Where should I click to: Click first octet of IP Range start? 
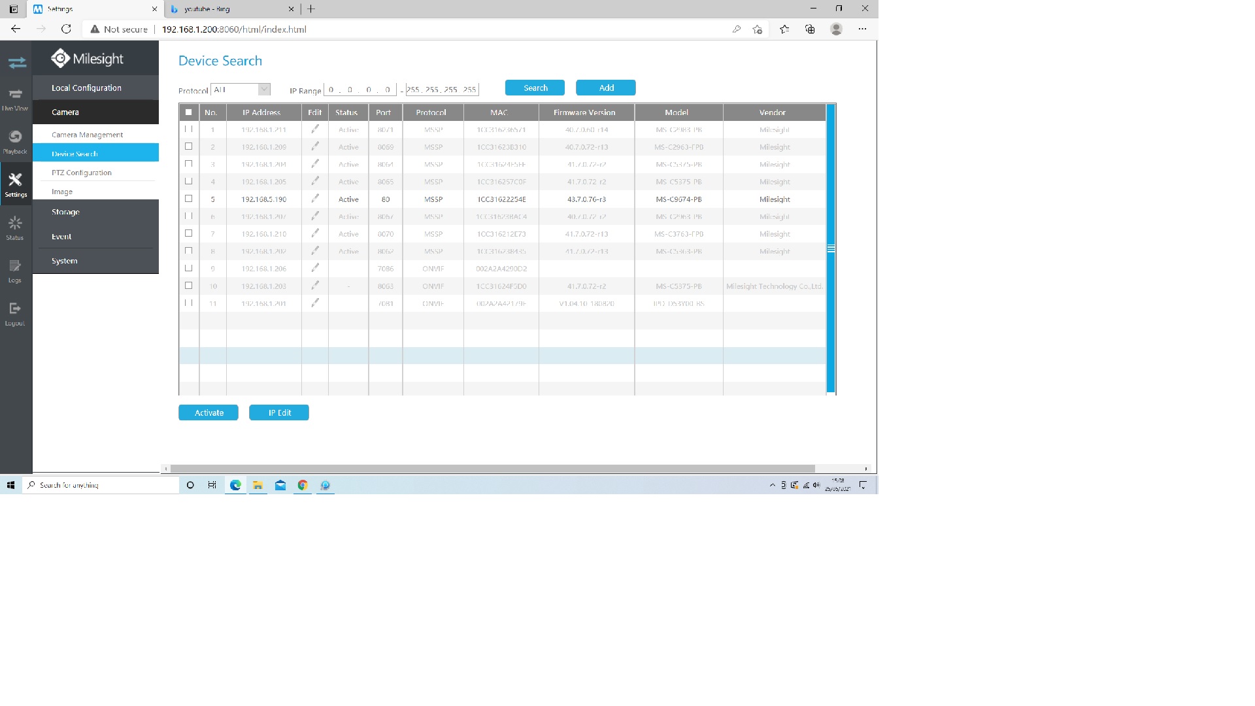point(331,90)
